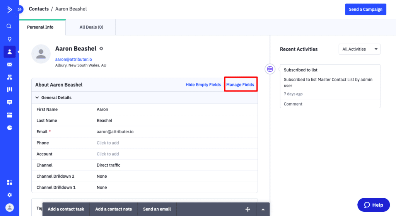This screenshot has height=216, width=396.
Task: Click Add a contact task
Action: pos(66,209)
